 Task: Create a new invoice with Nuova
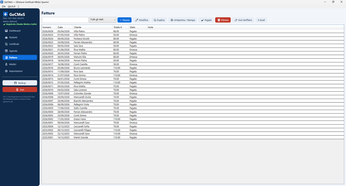click(124, 20)
